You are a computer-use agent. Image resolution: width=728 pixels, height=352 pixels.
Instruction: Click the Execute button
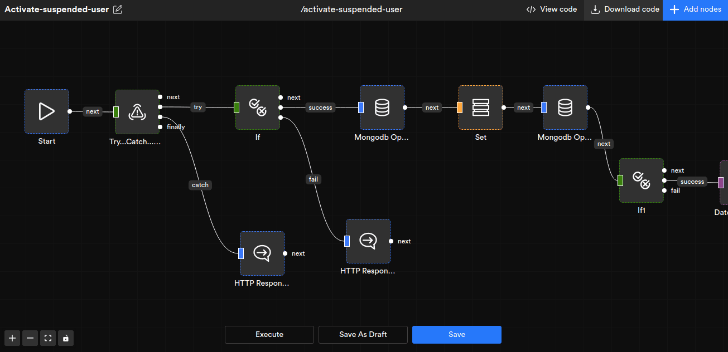coord(269,335)
